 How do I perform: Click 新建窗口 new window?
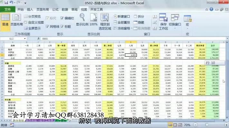[122, 16]
